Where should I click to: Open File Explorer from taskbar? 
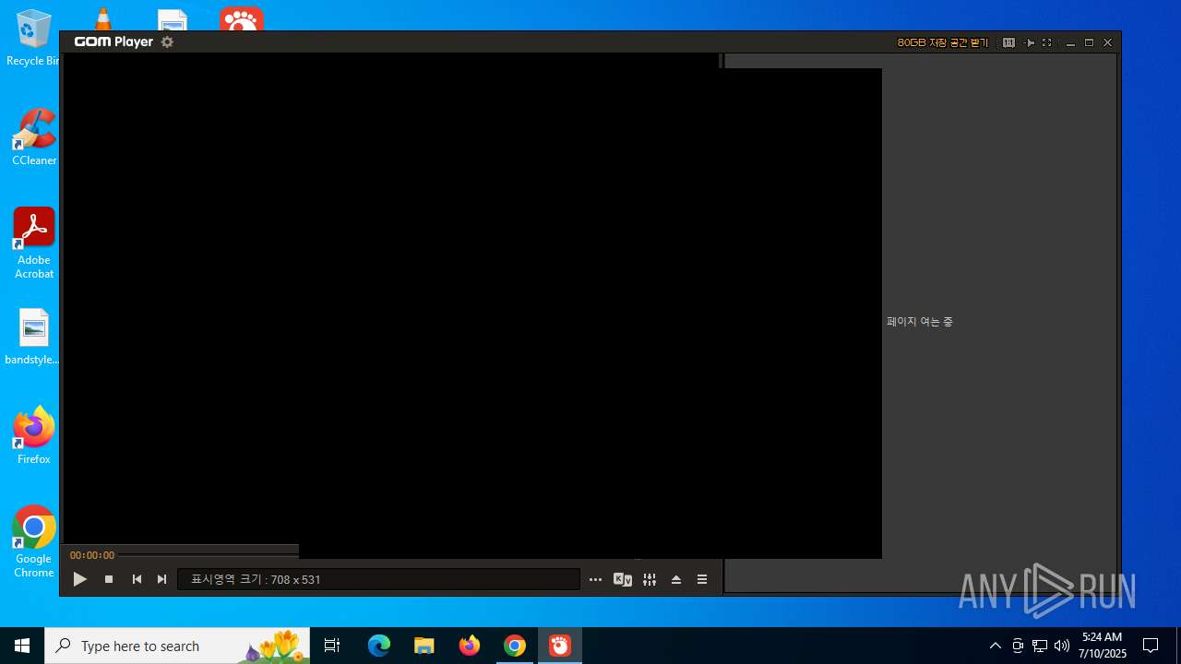[x=424, y=646]
